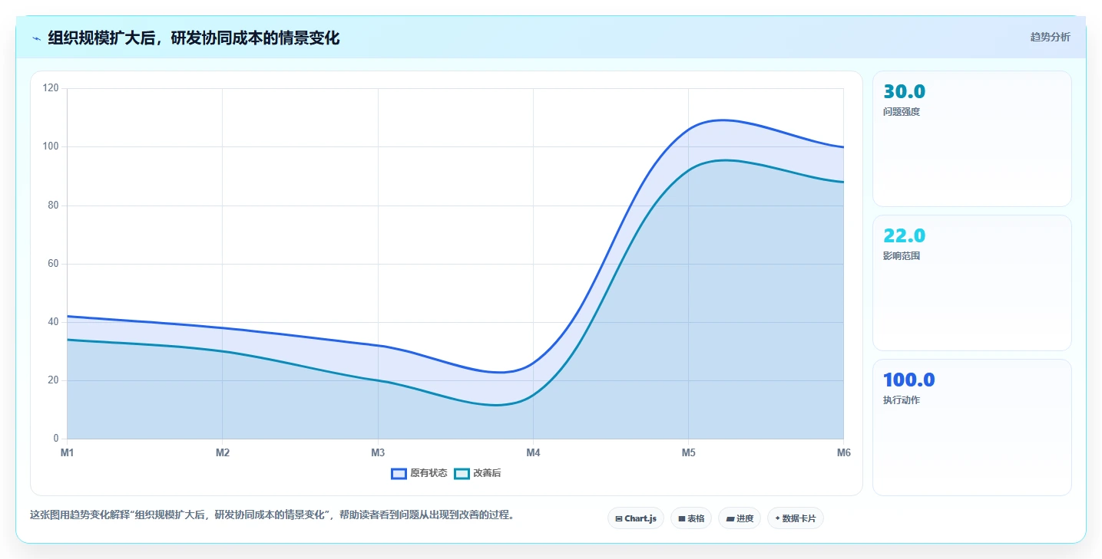The image size is (1102, 559).
Task: Select the 进度 tag
Action: point(740,518)
